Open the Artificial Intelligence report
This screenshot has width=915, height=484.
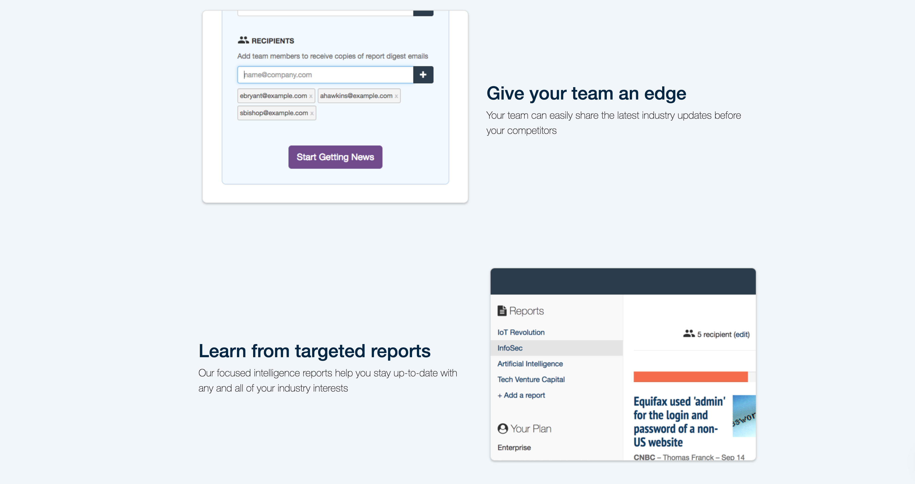click(x=530, y=364)
